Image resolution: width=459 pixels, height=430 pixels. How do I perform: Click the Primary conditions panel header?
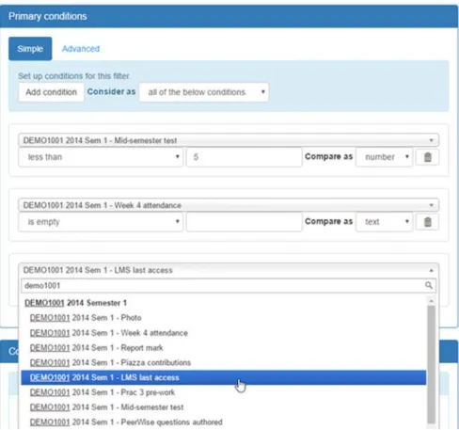pos(229,16)
